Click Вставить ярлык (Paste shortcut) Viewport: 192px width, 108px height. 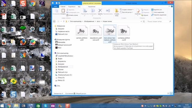point(72,15)
